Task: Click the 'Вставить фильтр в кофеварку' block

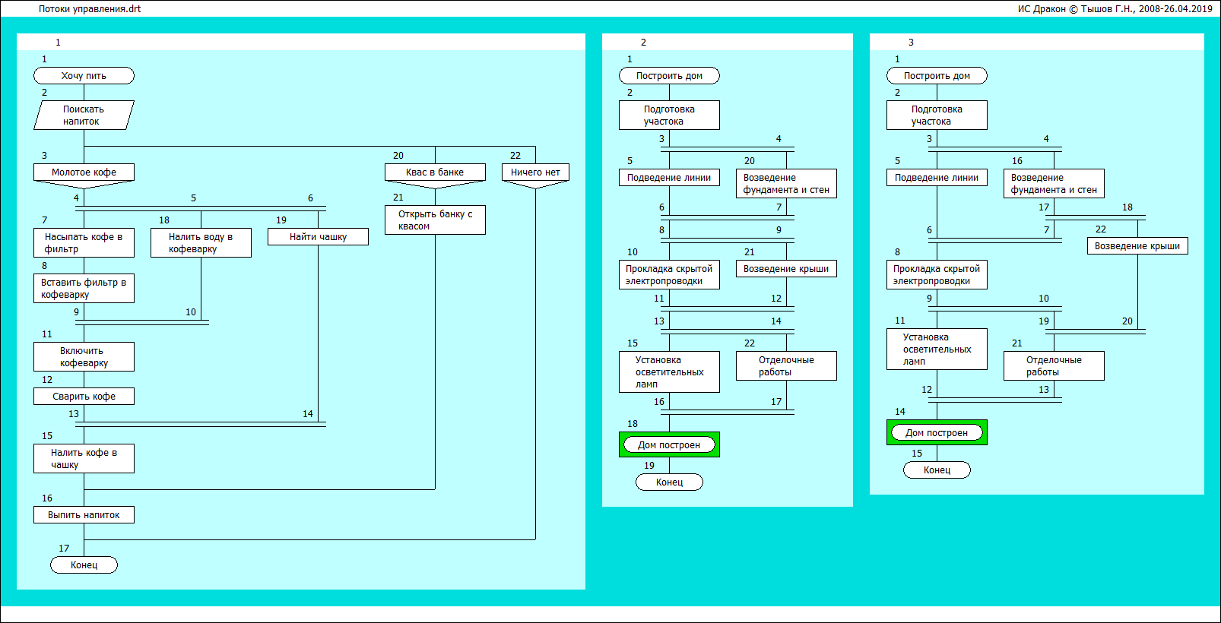Action: tap(84, 289)
